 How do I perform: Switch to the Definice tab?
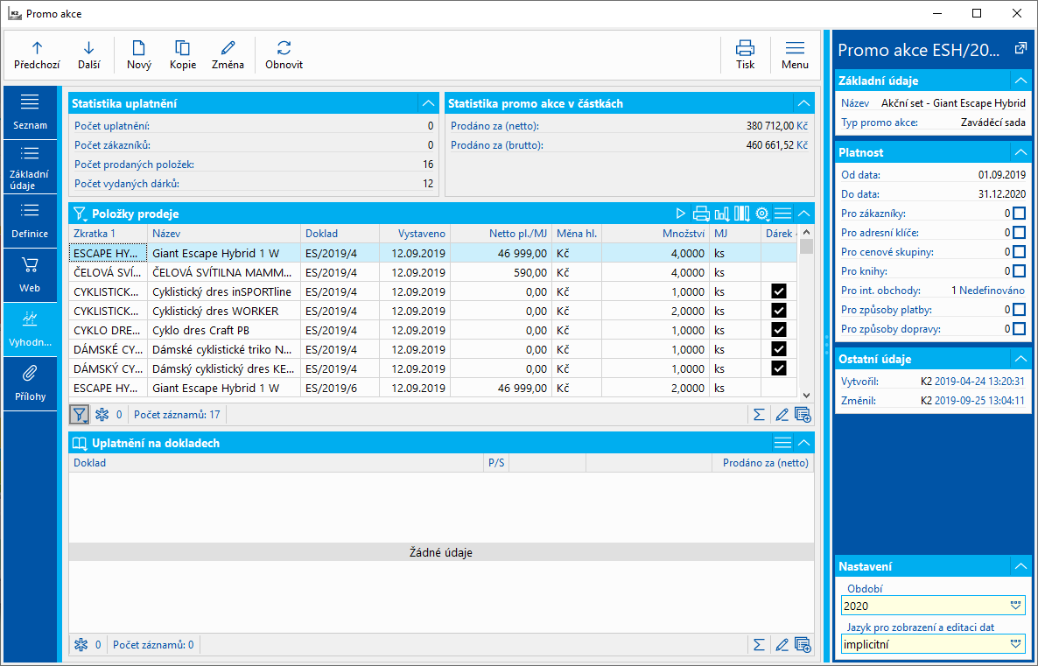(30, 221)
